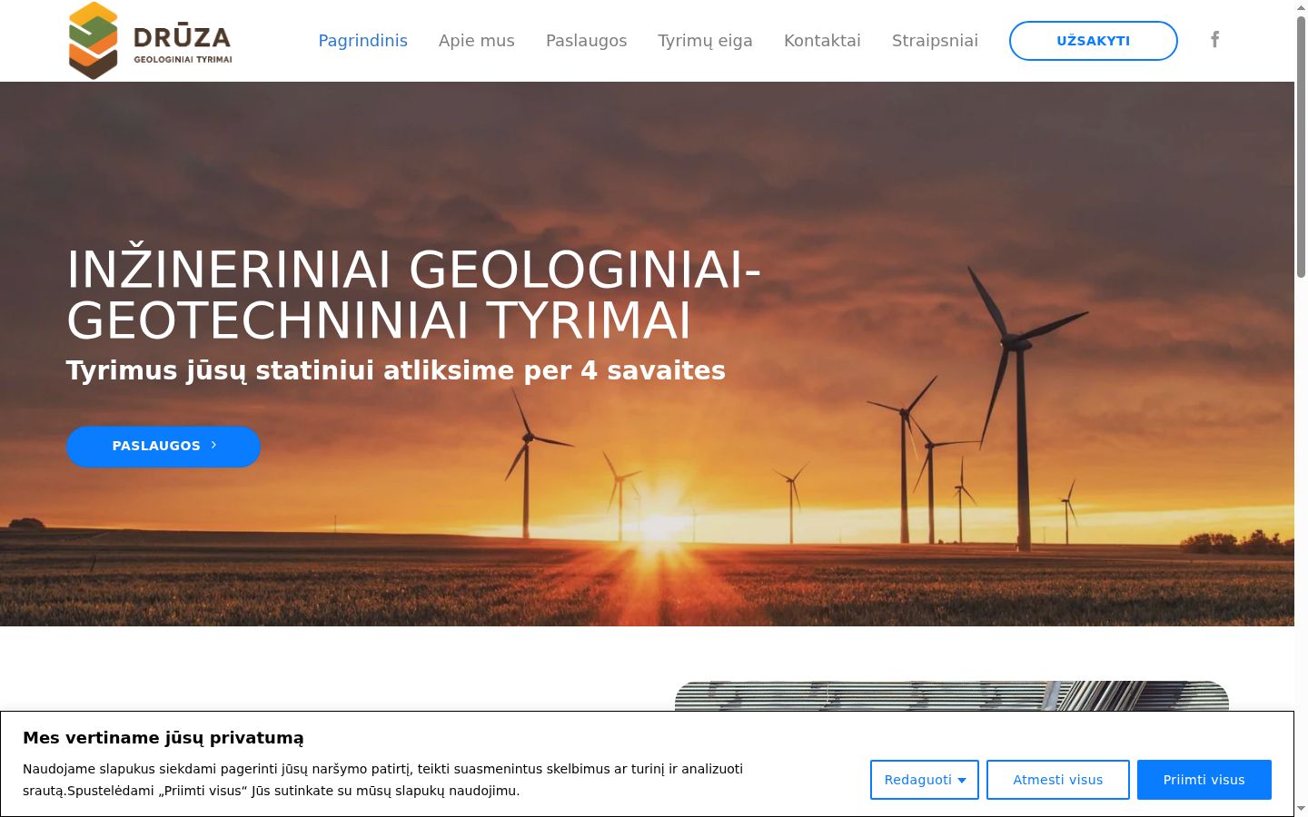Open the Facebook page icon
The image size is (1308, 817).
[x=1214, y=39]
